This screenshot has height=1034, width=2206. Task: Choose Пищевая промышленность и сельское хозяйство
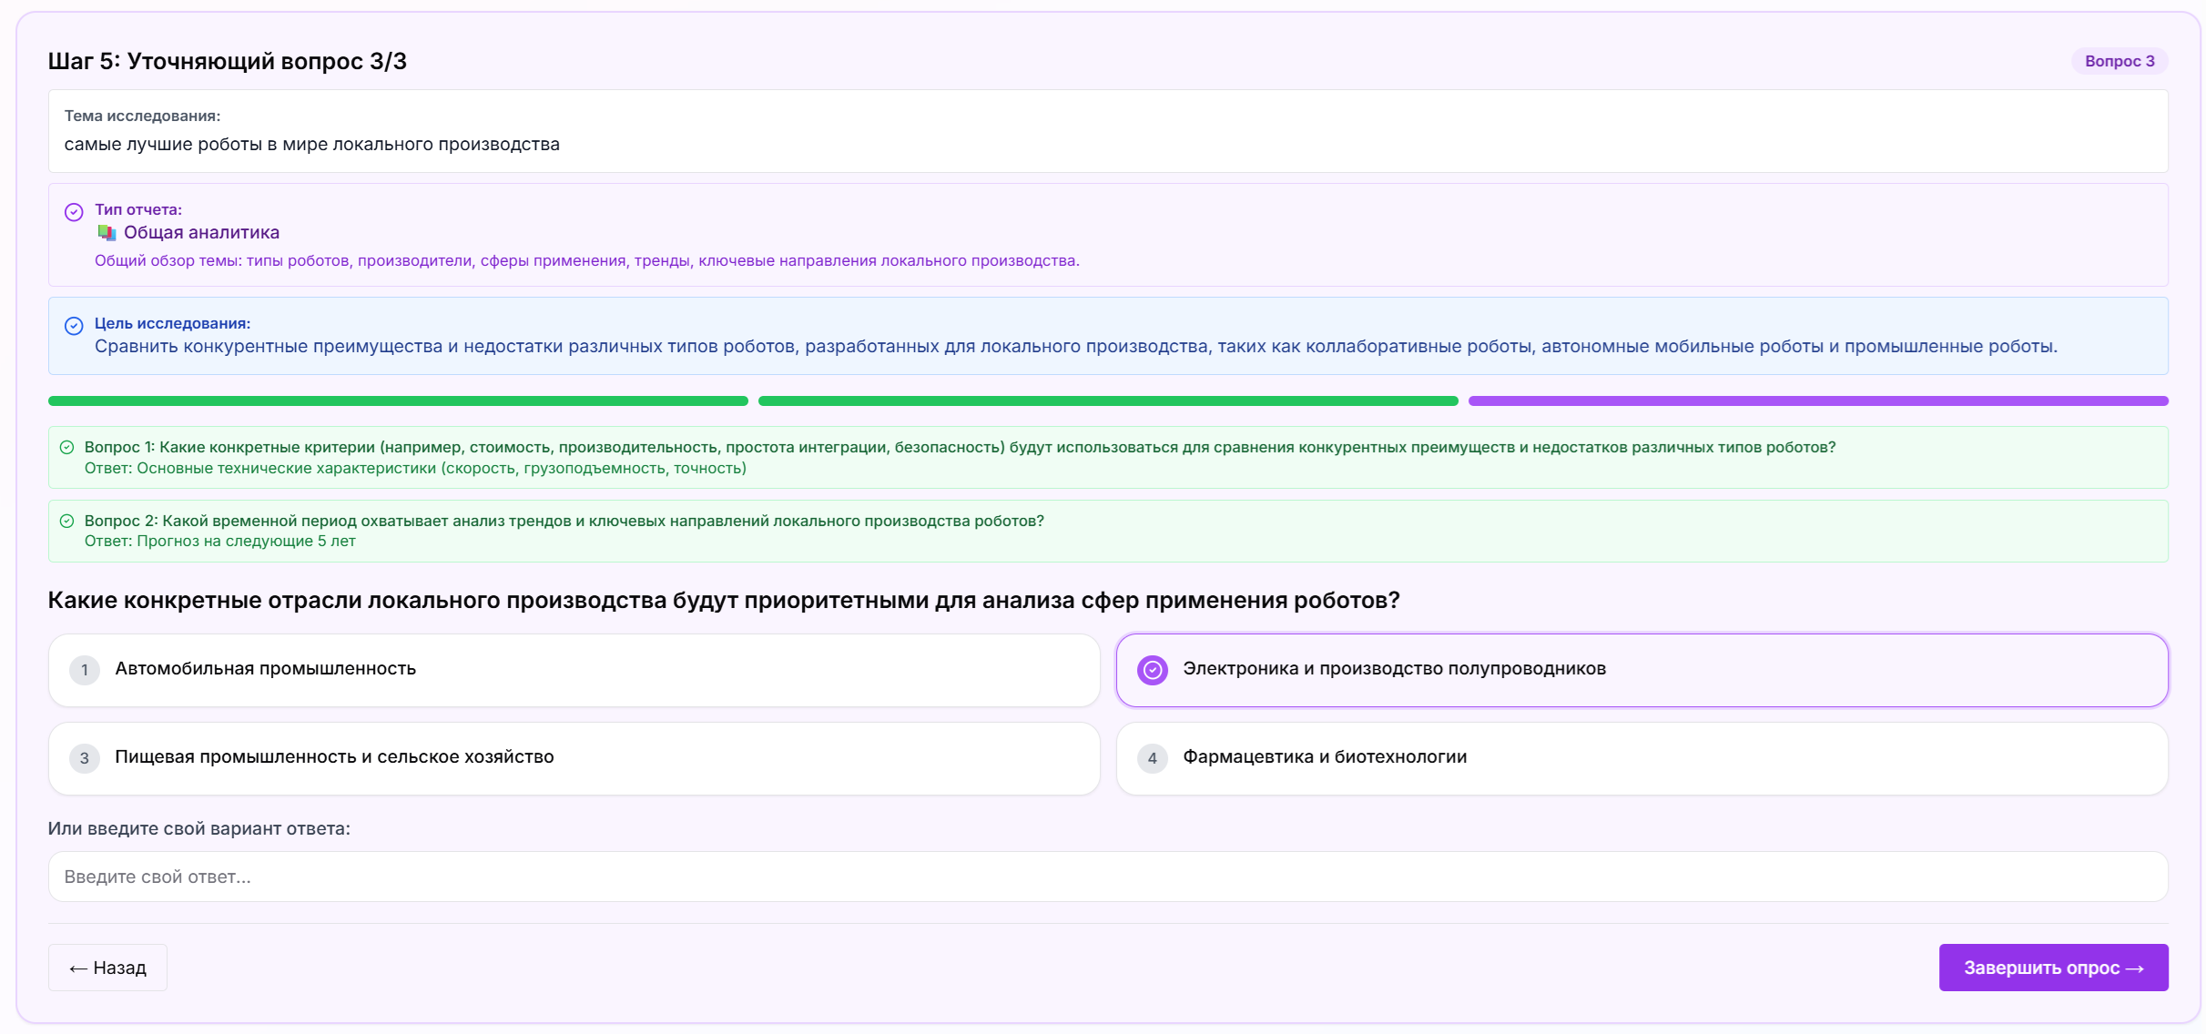pos(574,758)
